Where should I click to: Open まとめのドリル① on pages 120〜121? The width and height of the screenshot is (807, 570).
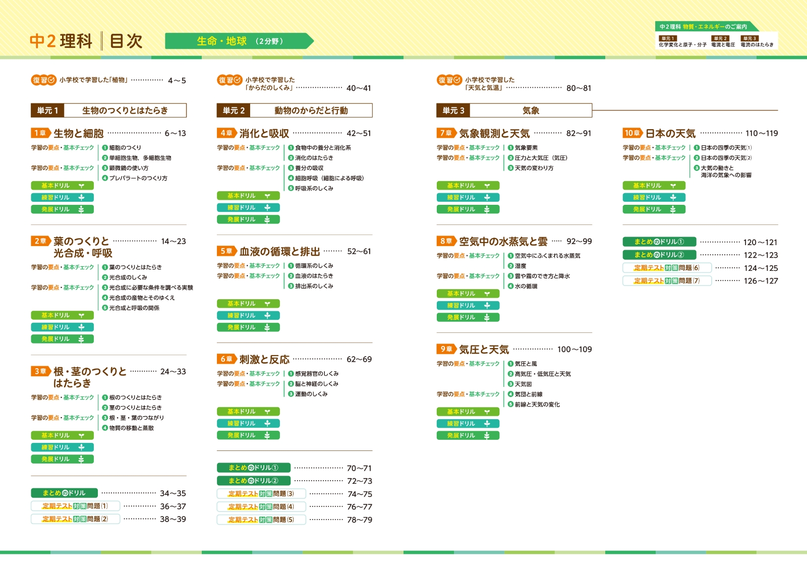[x=659, y=242]
